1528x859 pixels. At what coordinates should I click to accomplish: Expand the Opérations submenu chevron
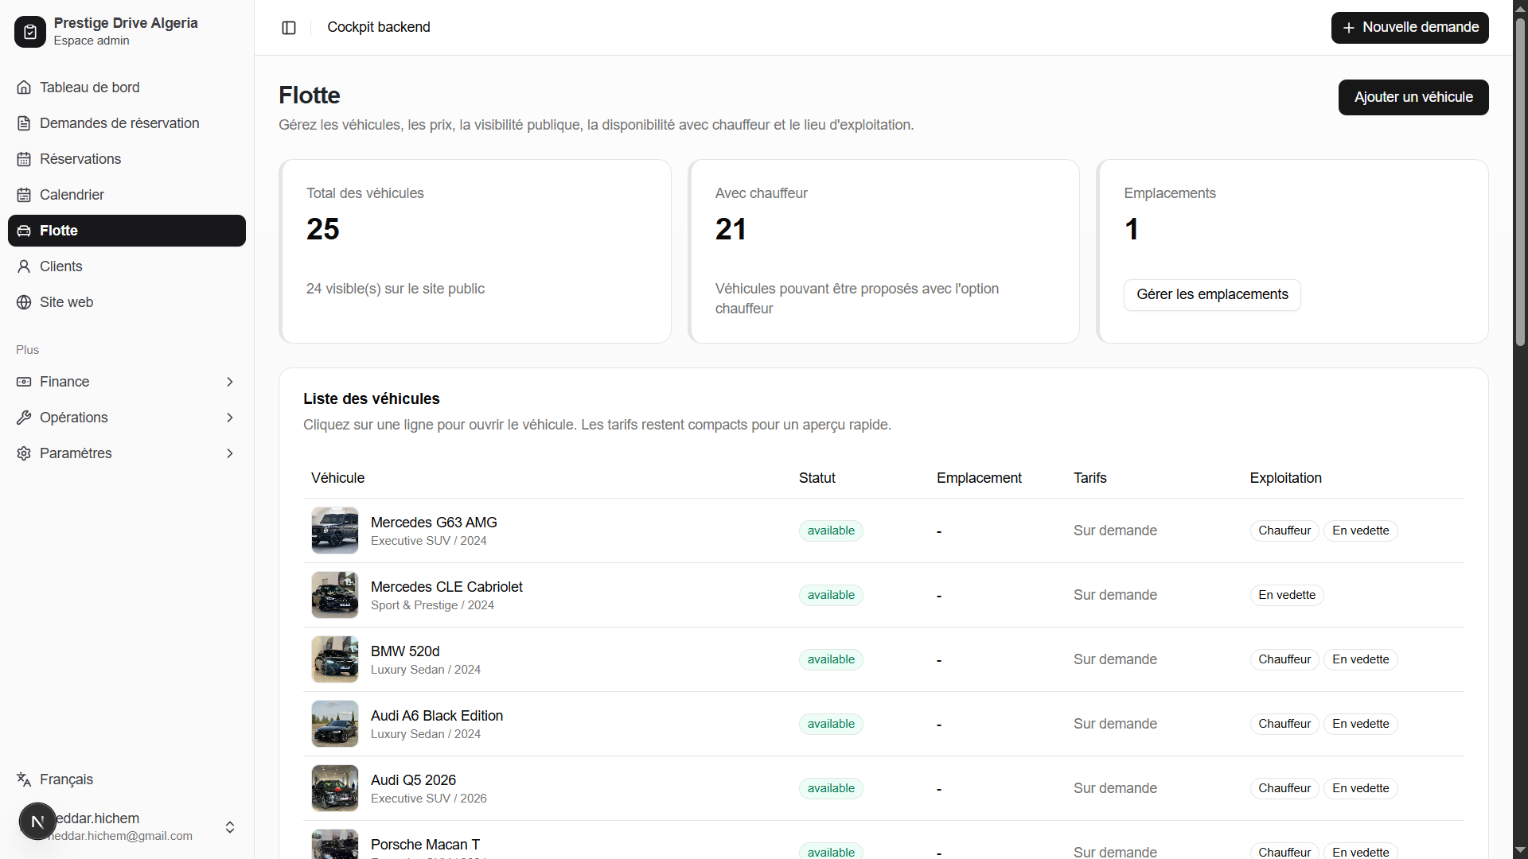pyautogui.click(x=230, y=418)
